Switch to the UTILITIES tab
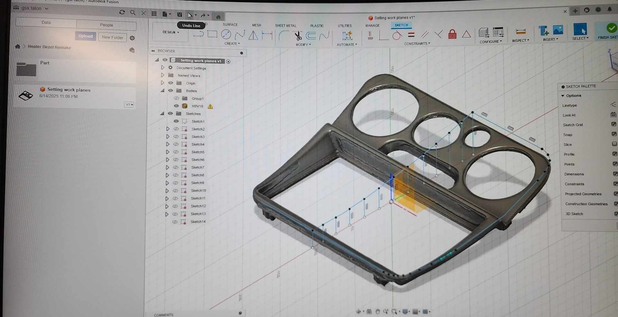618x317 pixels. [345, 26]
